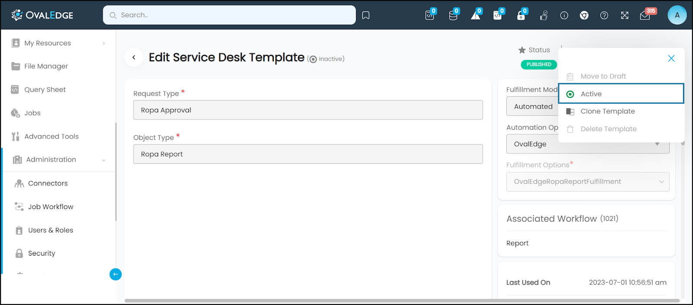Select the Active status option
693x305 pixels.
(621, 94)
